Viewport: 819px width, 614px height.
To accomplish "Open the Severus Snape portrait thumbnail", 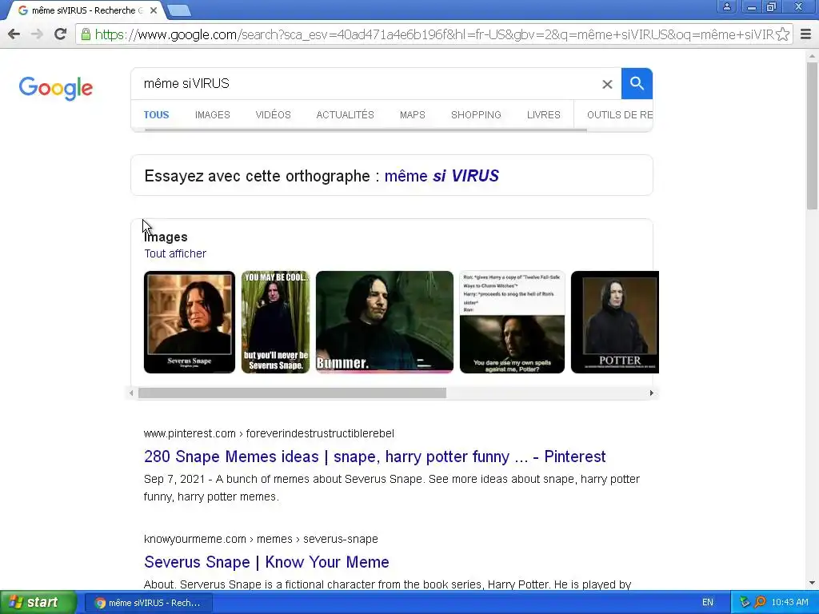I will pos(190,322).
